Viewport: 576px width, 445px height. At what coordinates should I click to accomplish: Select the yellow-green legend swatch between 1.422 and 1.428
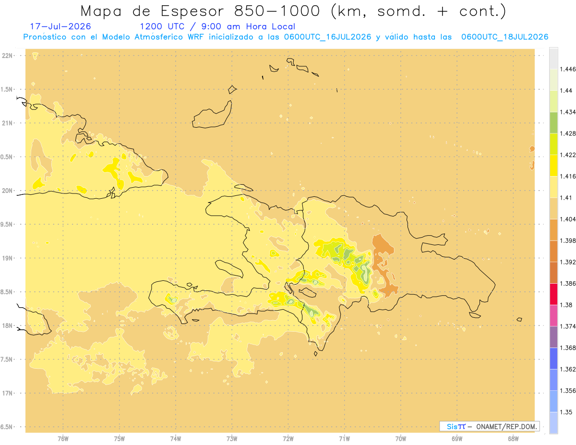[x=553, y=144]
